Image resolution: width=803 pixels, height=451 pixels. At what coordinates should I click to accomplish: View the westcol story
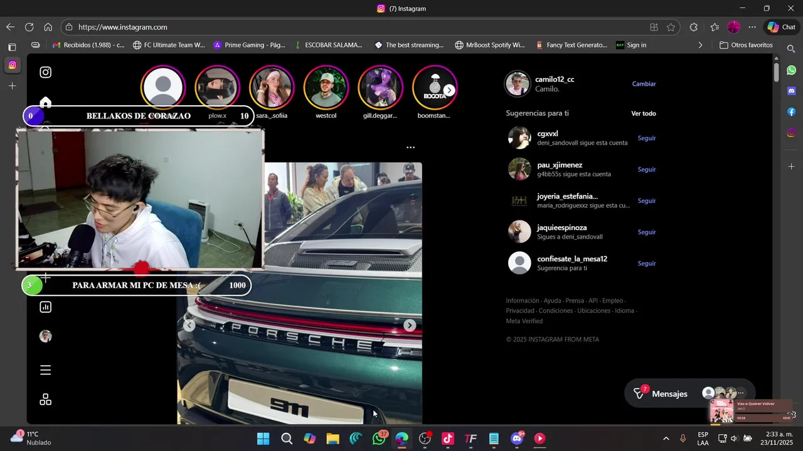326,87
